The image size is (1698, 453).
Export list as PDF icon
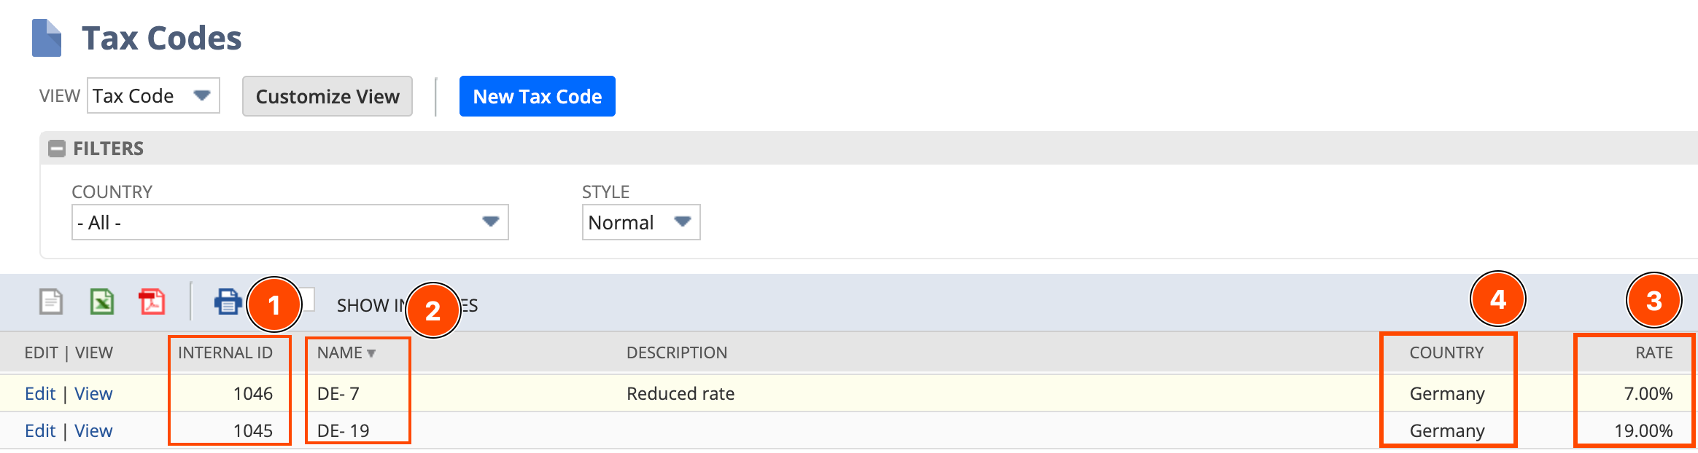click(152, 301)
